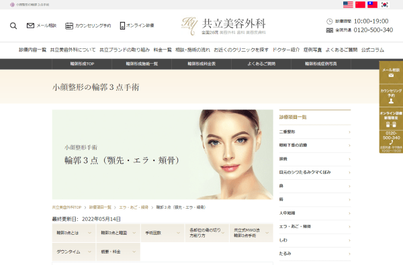Viewport: 403px width, 265px height.
Task: Click the 共立美容外科 Ky logo
Action: point(224,26)
